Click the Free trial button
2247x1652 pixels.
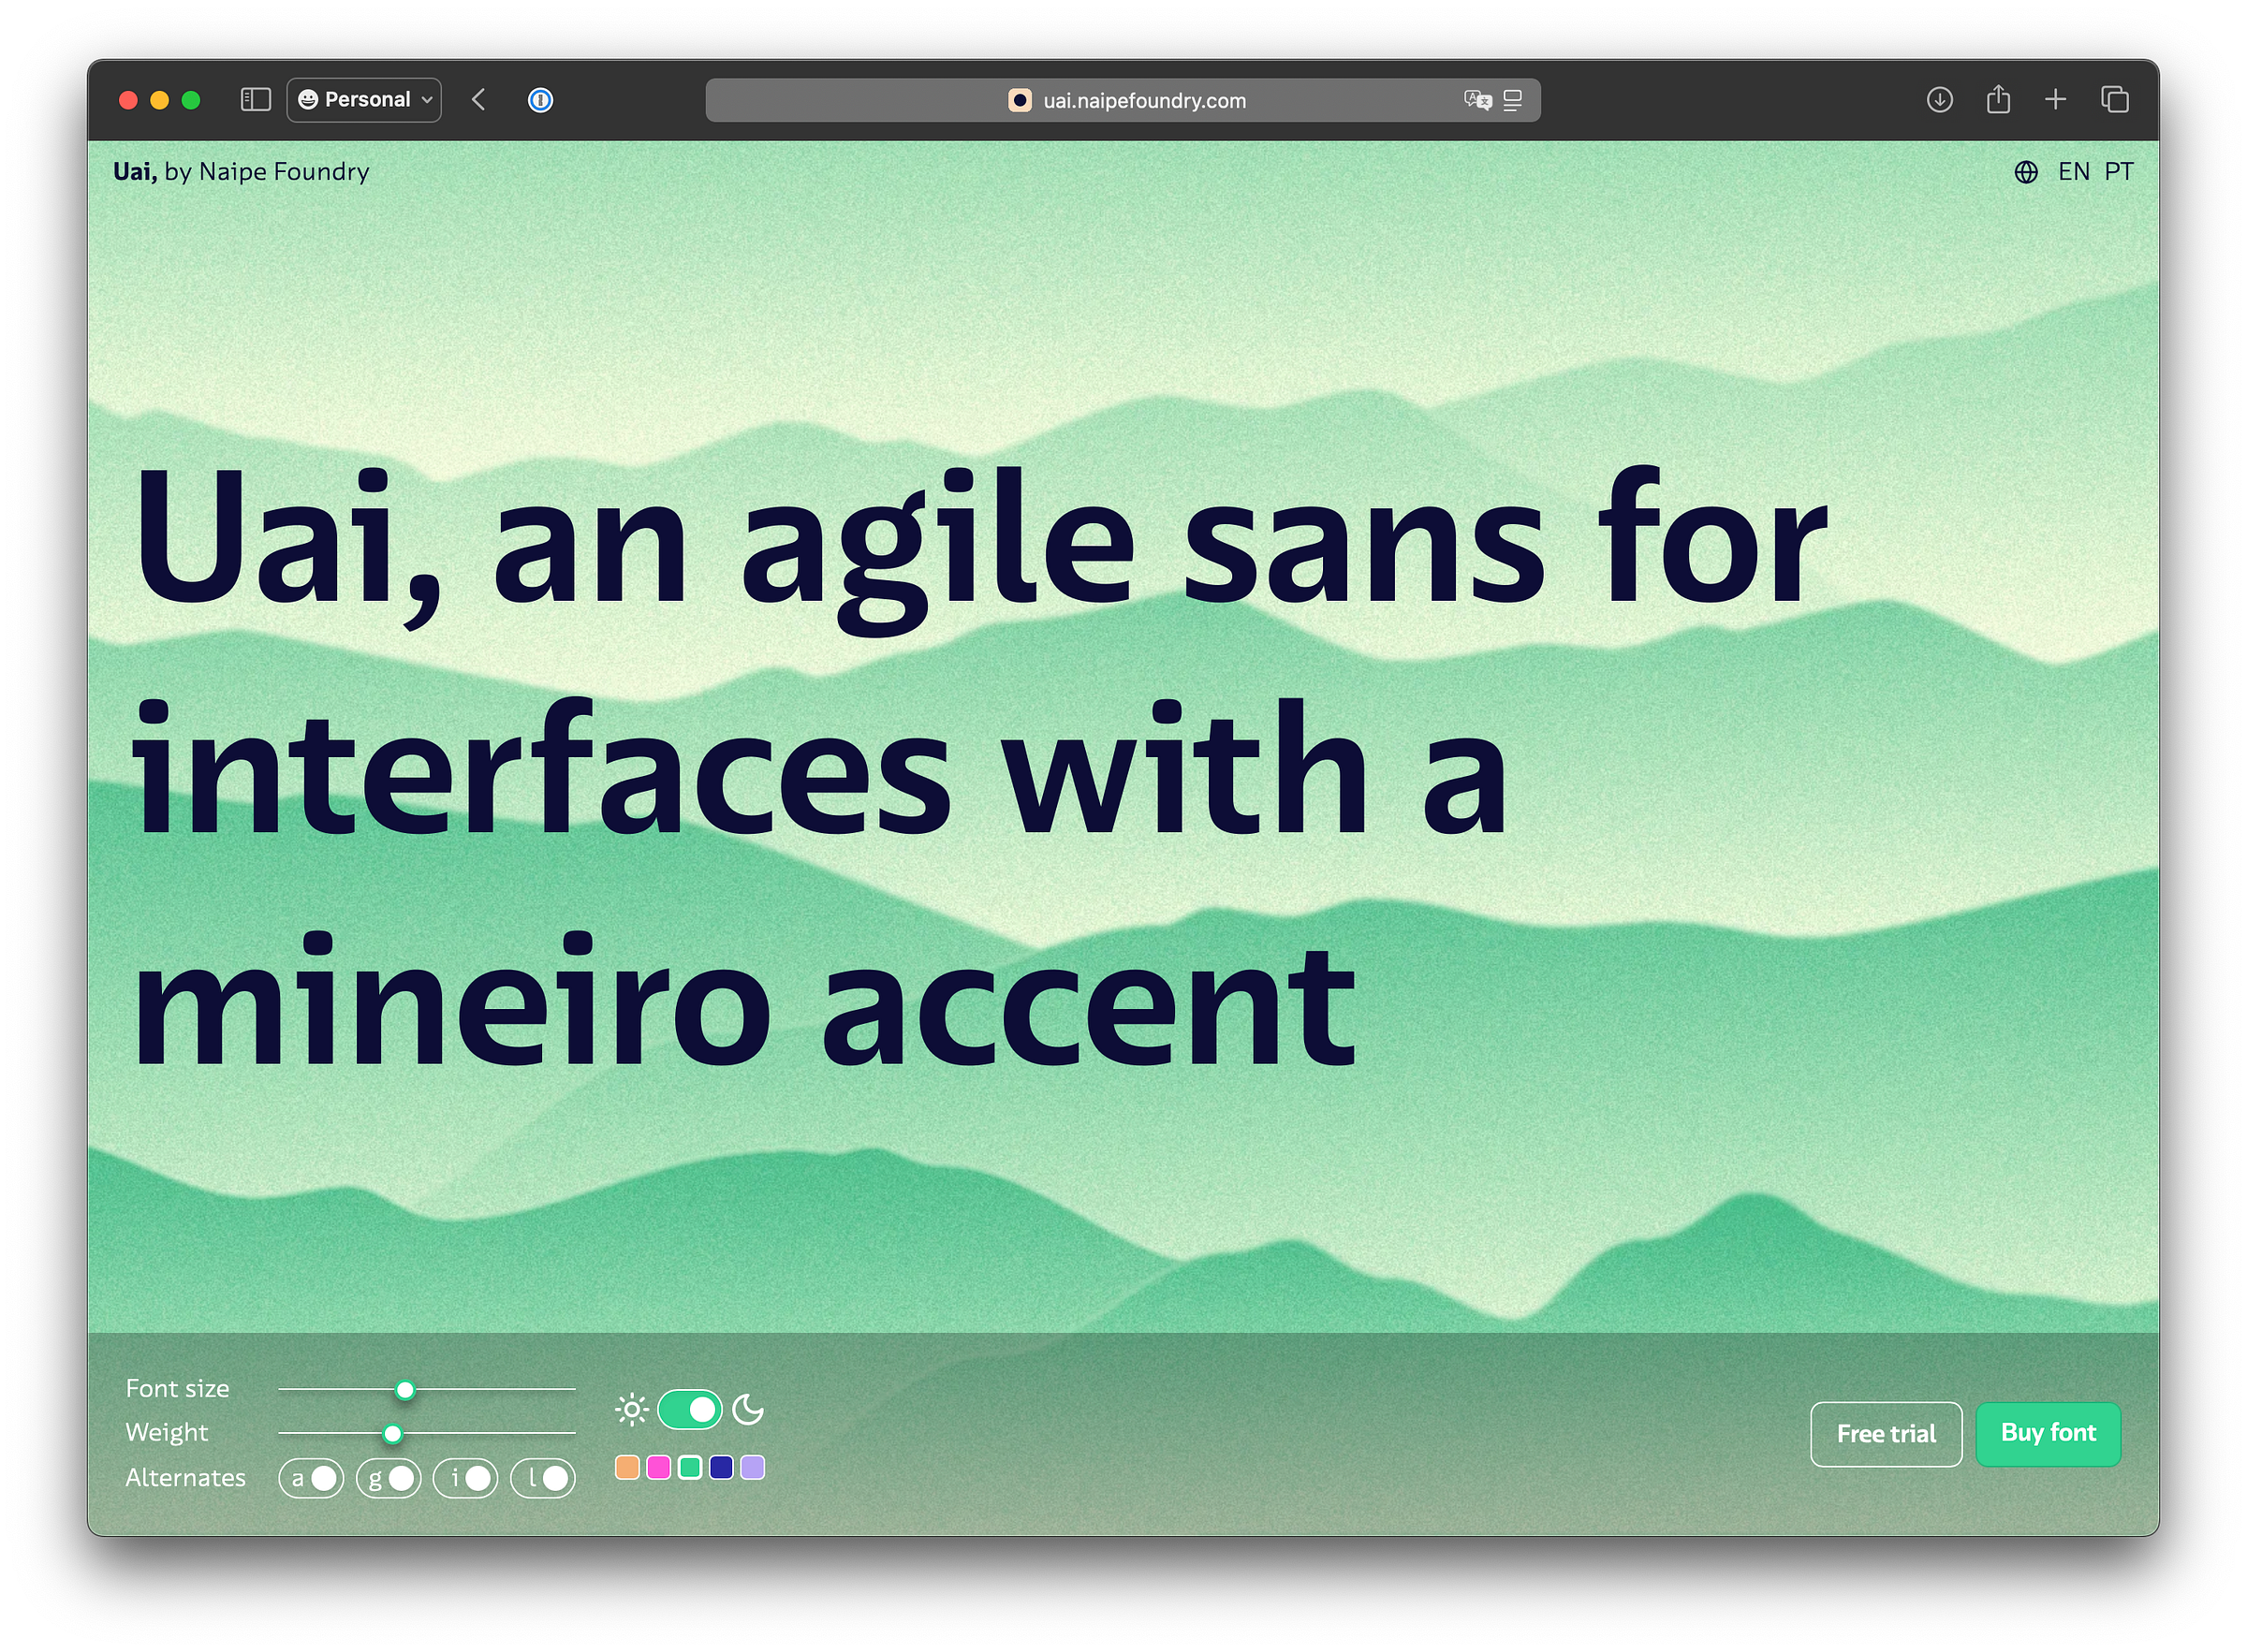coord(1885,1434)
